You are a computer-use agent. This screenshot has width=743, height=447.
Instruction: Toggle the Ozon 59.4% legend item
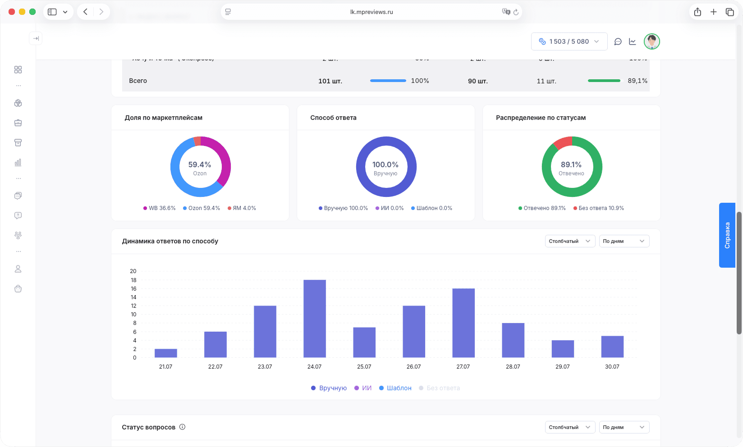click(202, 208)
